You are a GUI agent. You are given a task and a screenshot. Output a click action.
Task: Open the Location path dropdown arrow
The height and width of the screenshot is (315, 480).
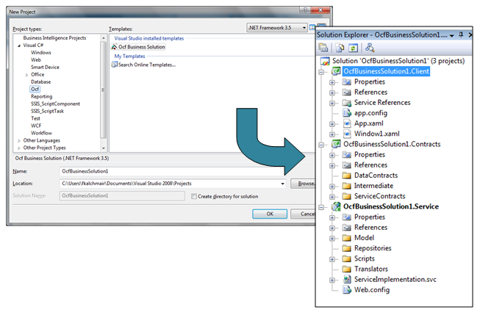[282, 184]
